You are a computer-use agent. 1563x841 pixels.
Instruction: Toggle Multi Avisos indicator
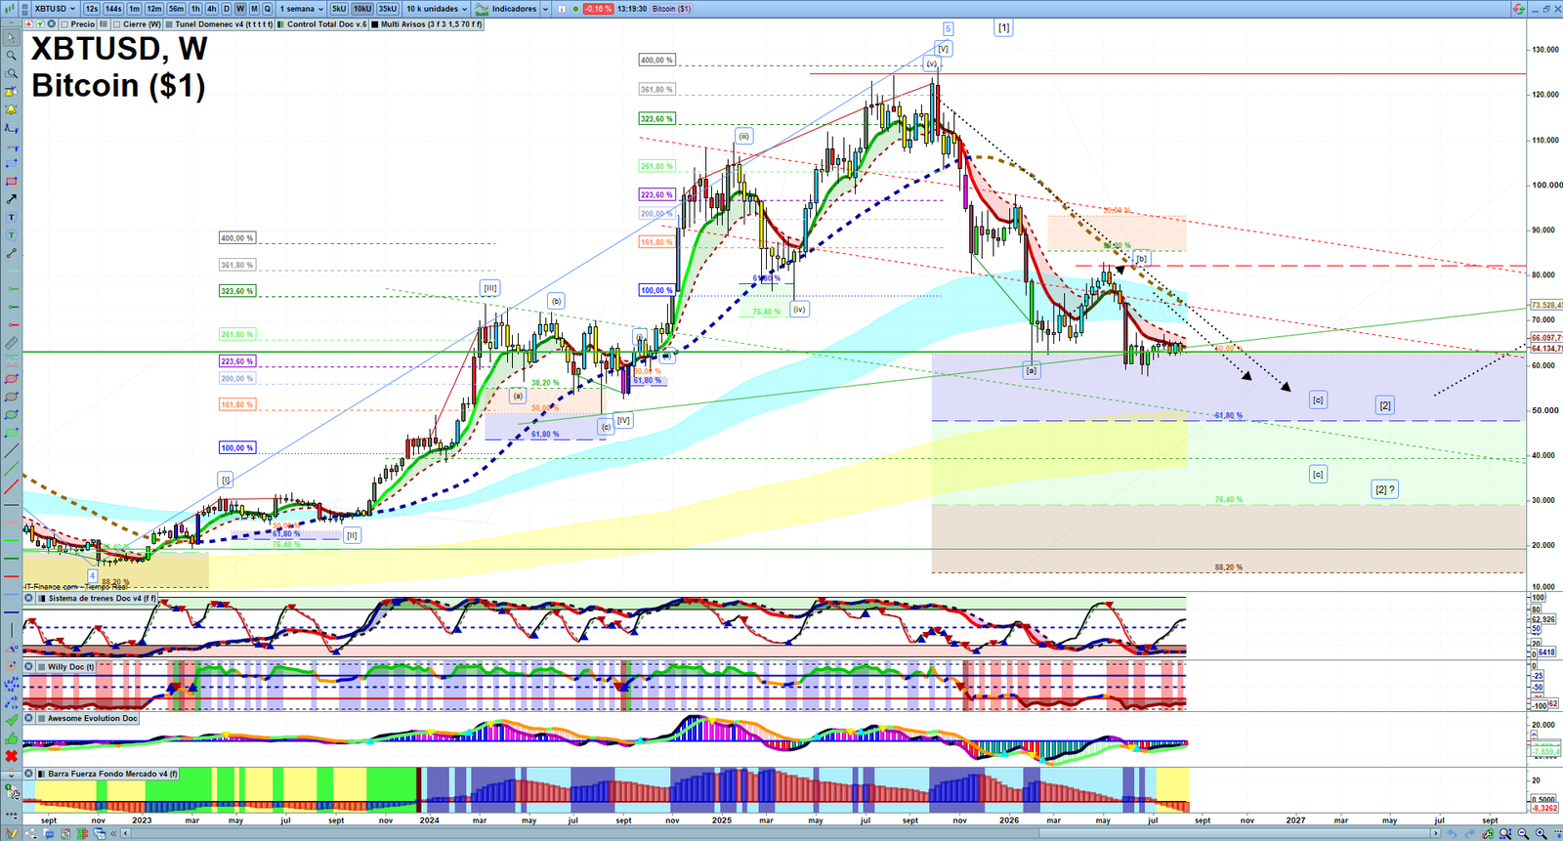(x=426, y=24)
